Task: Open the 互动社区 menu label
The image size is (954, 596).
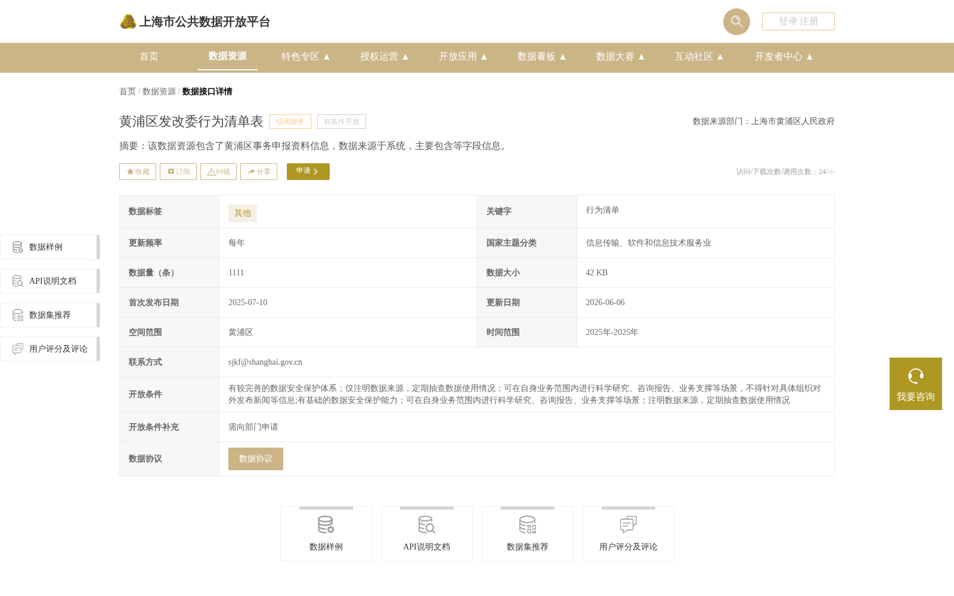Action: coord(694,57)
